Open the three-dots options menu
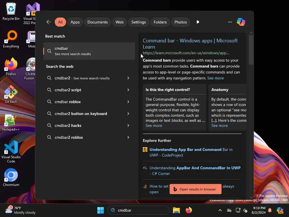The height and width of the screenshot is (217, 289). (x=230, y=22)
